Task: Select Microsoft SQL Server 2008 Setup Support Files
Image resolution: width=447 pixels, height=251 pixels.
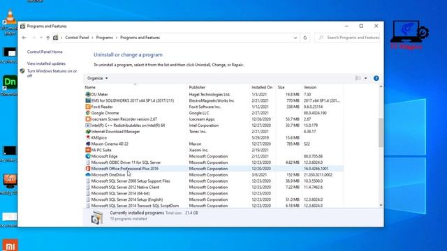Action: pyautogui.click(x=131, y=181)
